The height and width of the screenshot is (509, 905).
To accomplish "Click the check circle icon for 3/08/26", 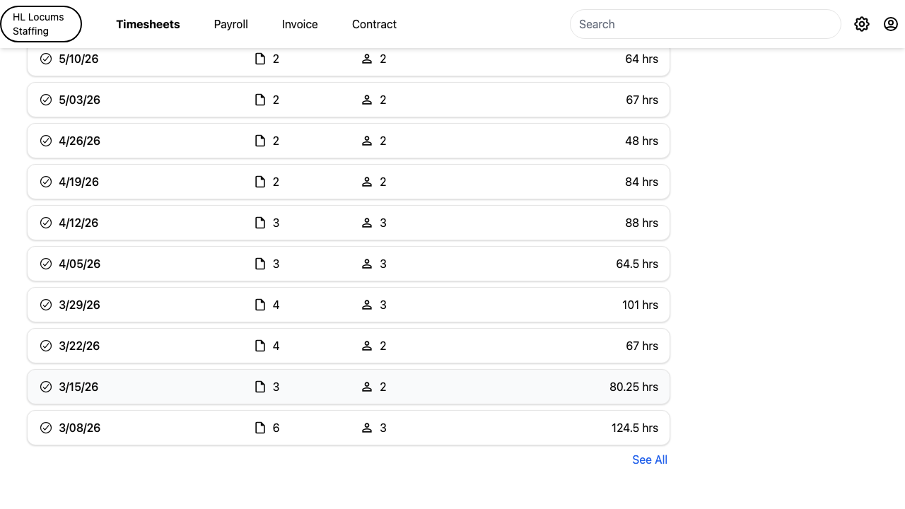I will coord(46,428).
